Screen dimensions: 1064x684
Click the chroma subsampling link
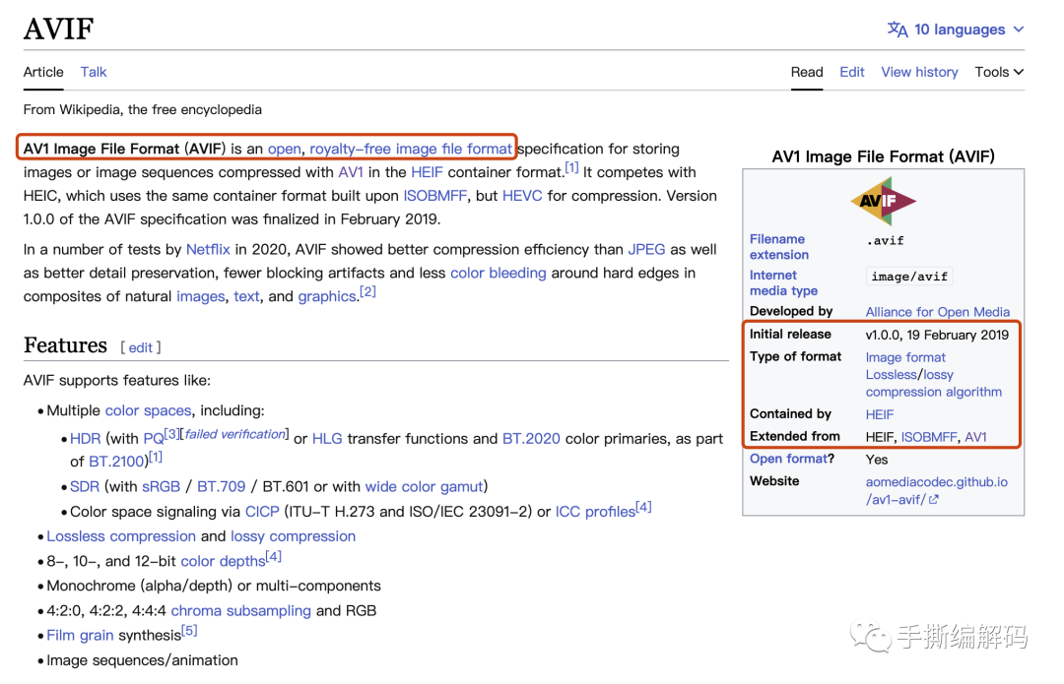[240, 610]
